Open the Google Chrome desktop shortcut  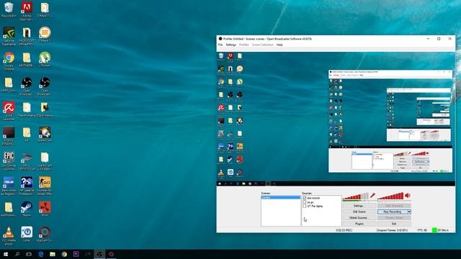point(9,60)
